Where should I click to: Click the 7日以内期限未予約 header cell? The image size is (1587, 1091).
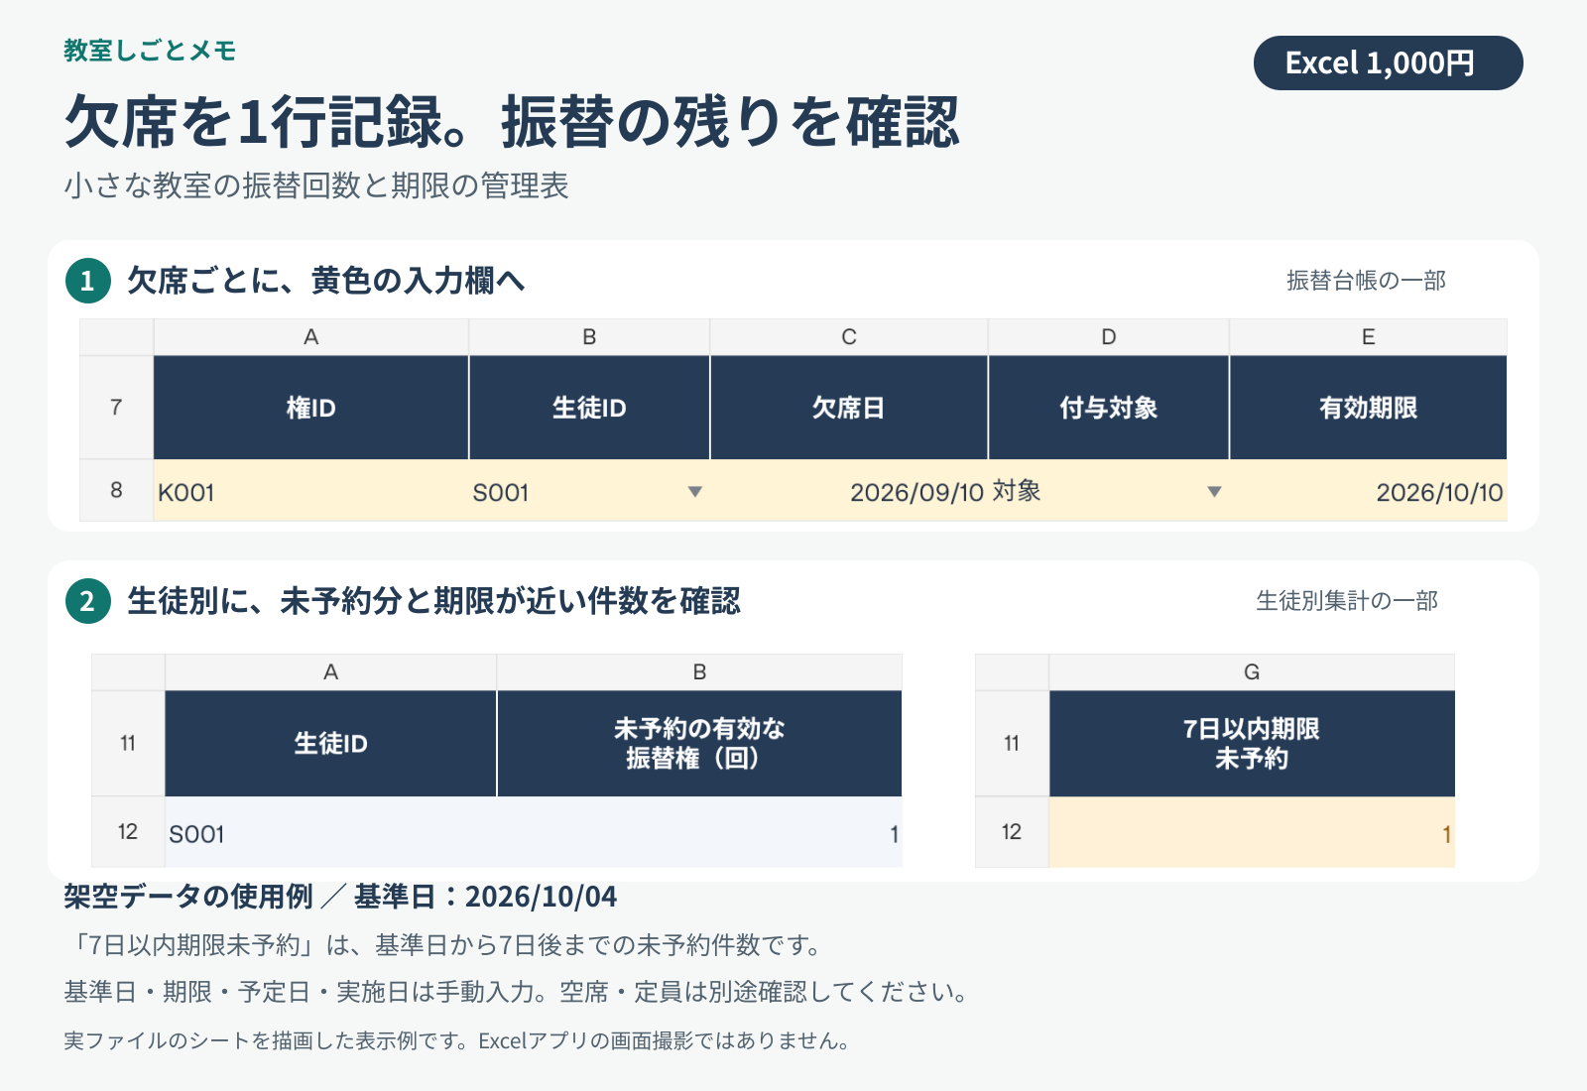1252,743
